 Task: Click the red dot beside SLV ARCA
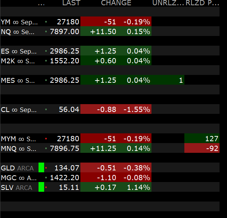pos(46,187)
